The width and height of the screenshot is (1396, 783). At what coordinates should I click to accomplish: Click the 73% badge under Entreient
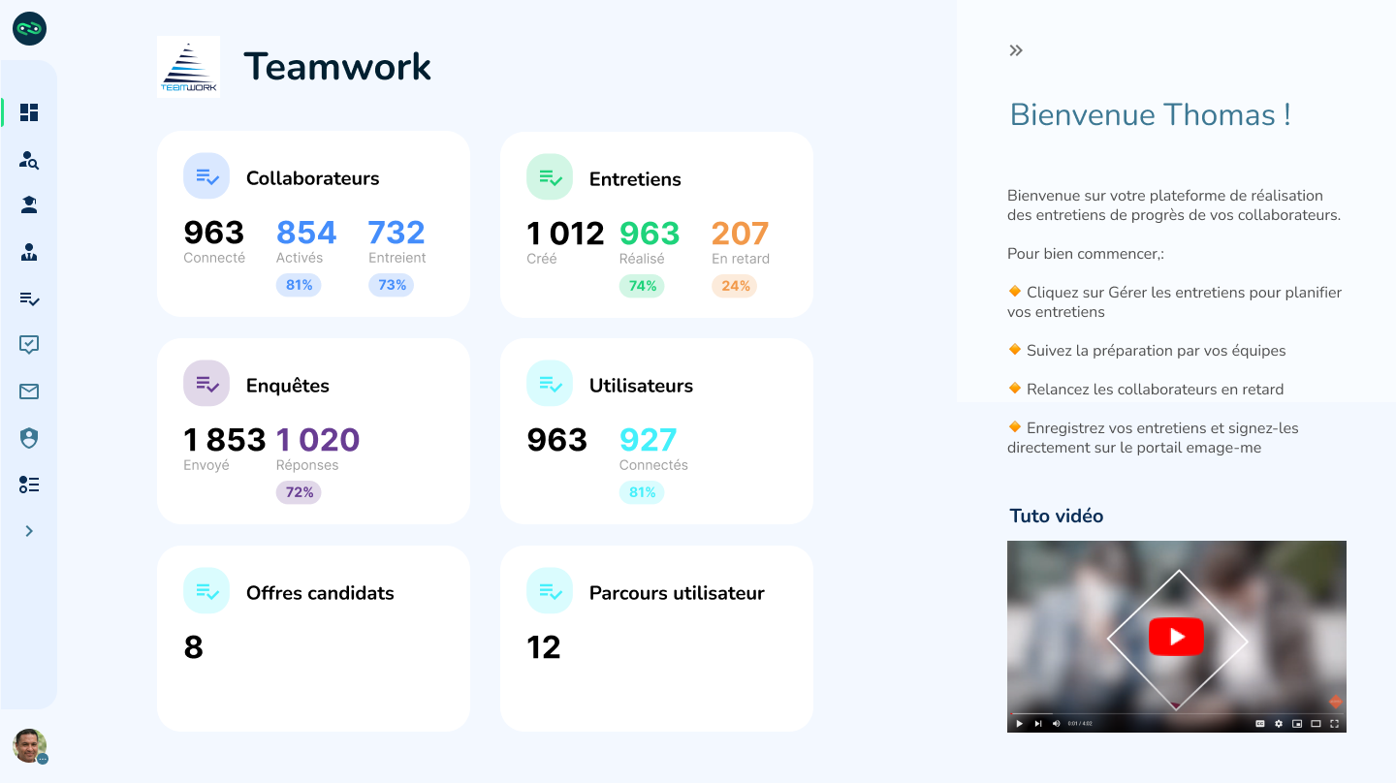click(x=392, y=285)
